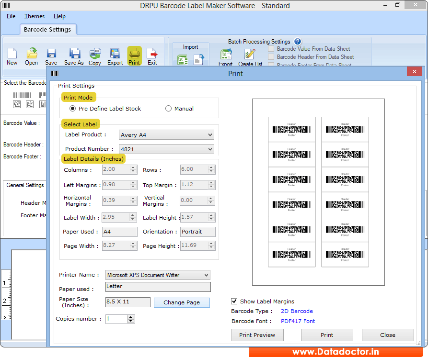
Task: Open Batch Processing help icon
Action: click(298, 42)
